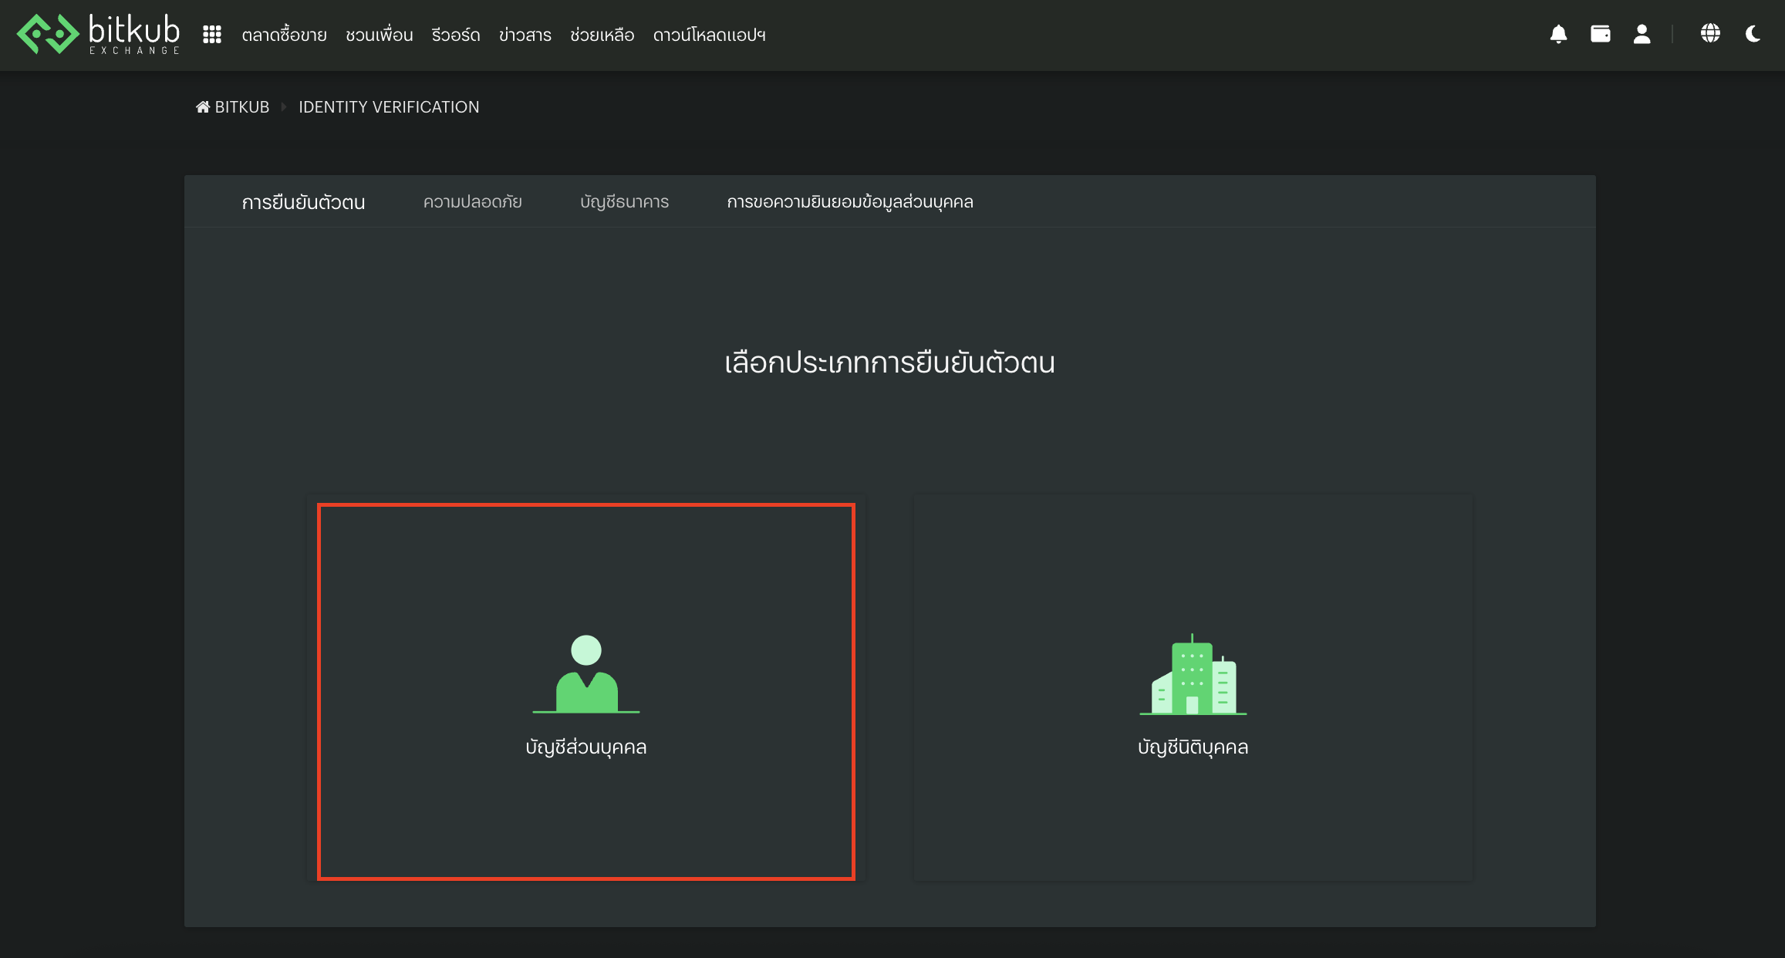
Task: Click IDENTITY VERIFICATION breadcrumb link
Action: tap(389, 107)
